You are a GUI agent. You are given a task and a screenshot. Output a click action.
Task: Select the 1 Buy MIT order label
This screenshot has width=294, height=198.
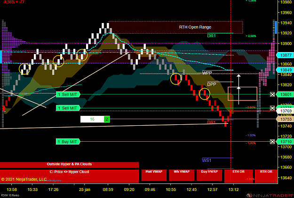(68, 142)
